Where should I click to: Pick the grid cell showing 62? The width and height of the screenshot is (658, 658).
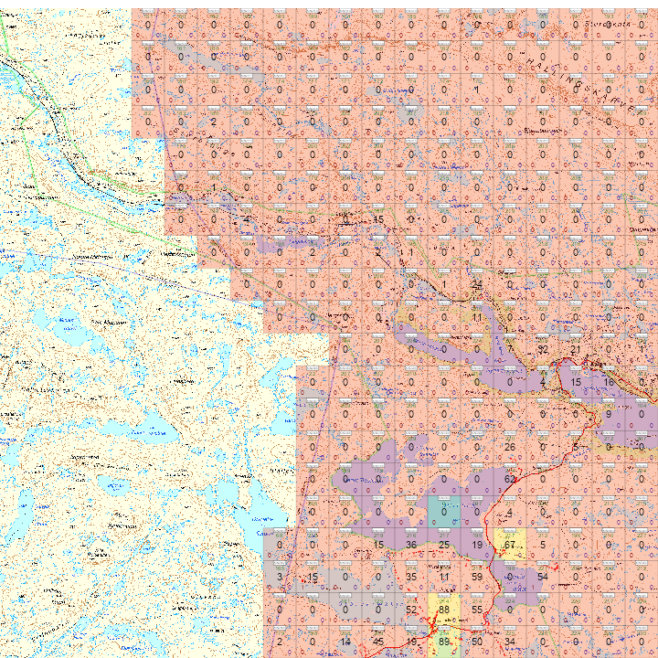(x=510, y=479)
